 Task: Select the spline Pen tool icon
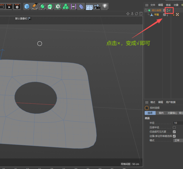(35, 7)
